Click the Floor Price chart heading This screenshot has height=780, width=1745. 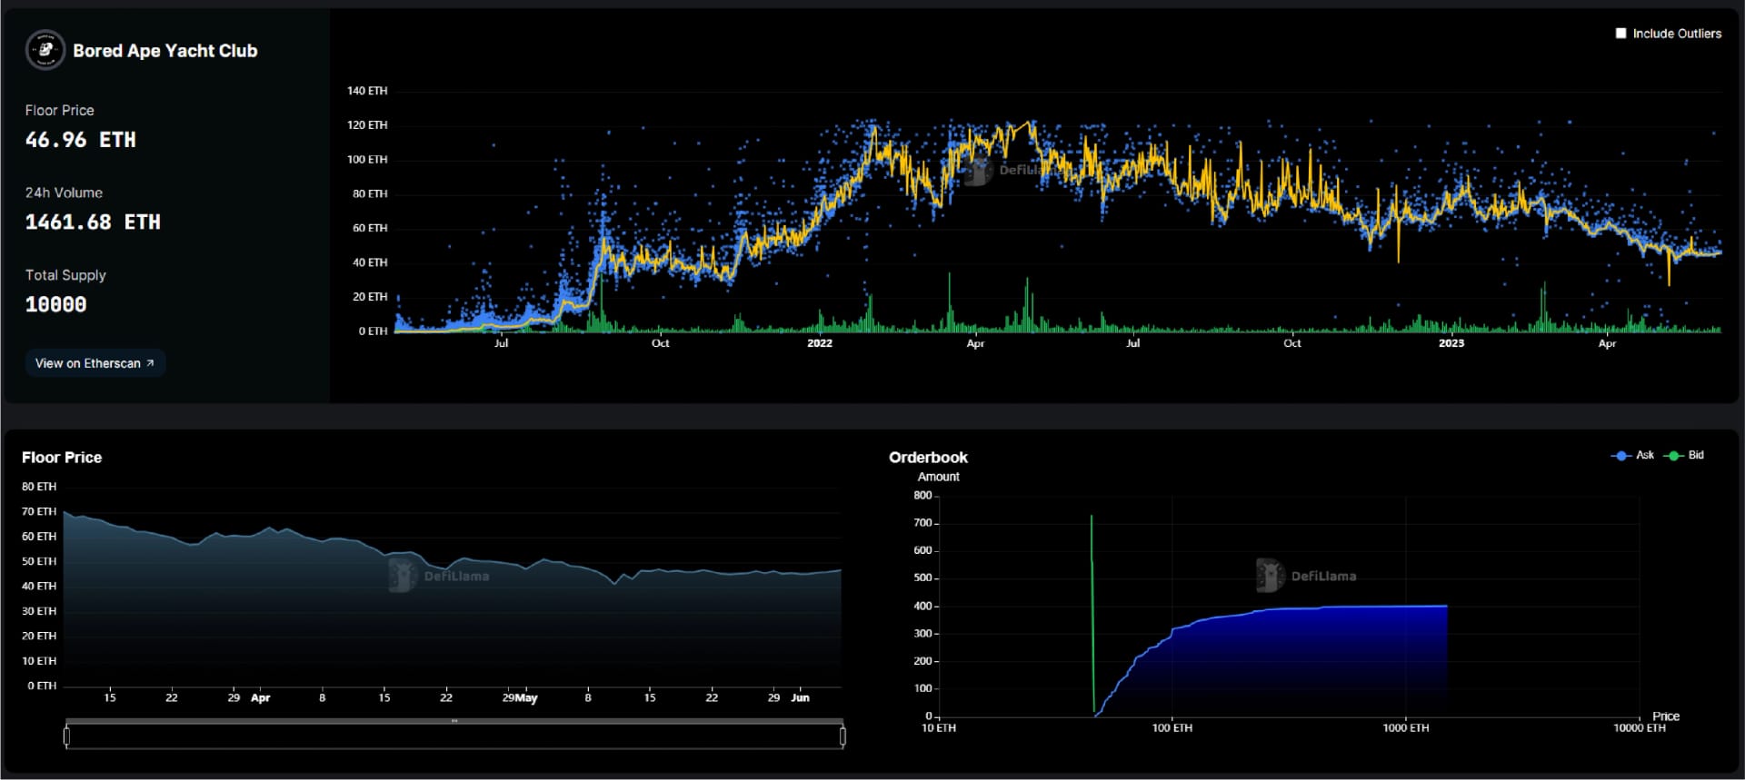coord(62,458)
